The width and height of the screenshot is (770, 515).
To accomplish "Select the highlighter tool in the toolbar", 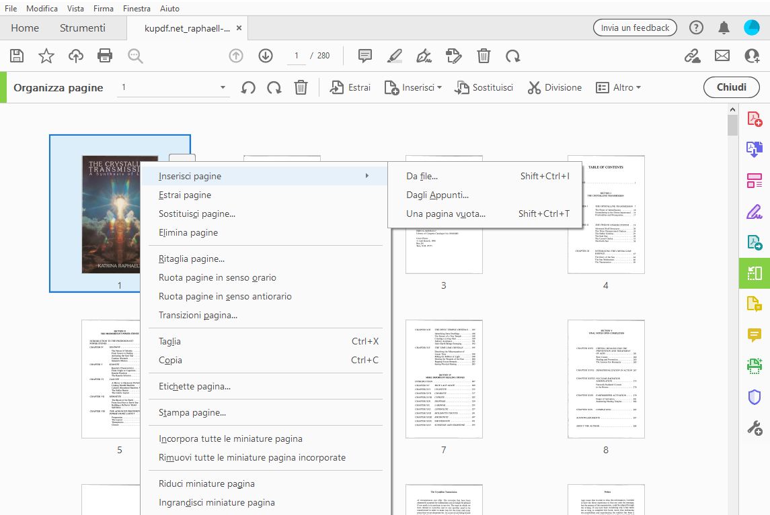I will point(395,56).
